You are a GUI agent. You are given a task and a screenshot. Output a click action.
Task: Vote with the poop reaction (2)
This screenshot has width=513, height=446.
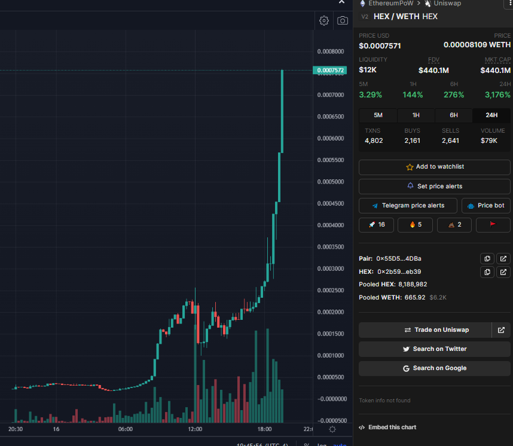[454, 225]
